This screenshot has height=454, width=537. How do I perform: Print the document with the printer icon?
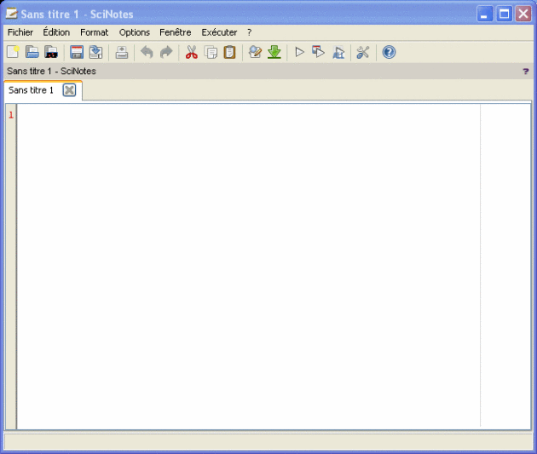(x=122, y=52)
